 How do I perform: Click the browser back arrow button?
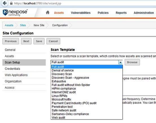(5, 3)
